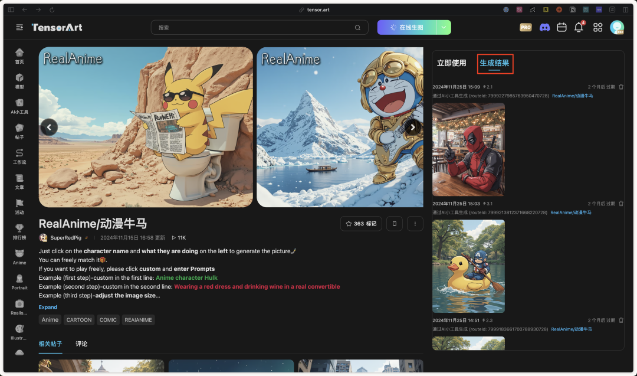Click the CARTOON tag
The height and width of the screenshot is (376, 637).
pyautogui.click(x=79, y=320)
